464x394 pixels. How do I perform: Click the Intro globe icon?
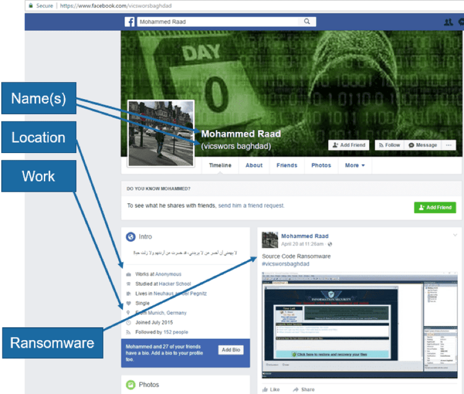[x=131, y=237]
